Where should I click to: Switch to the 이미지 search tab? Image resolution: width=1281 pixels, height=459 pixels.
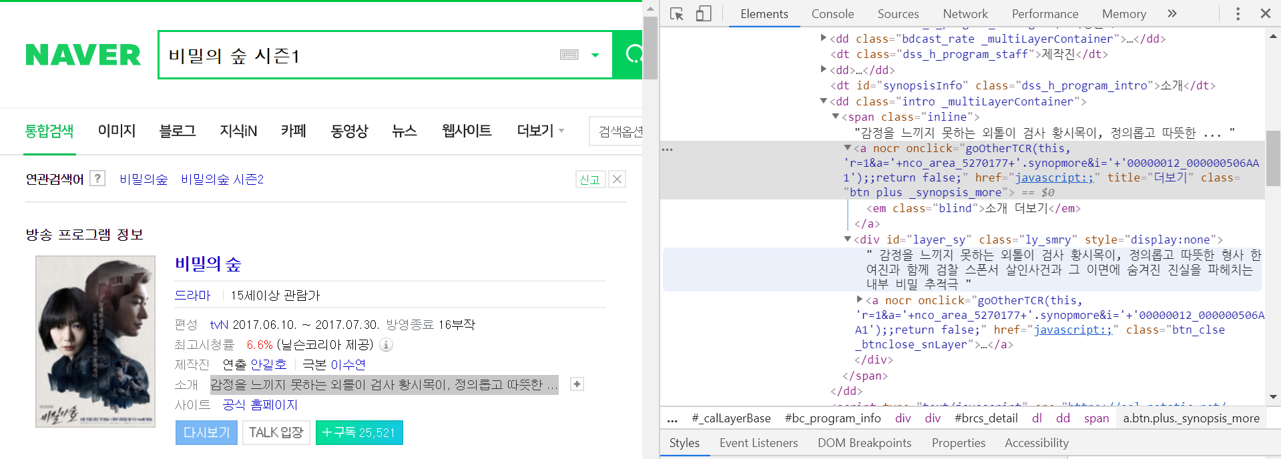117,131
